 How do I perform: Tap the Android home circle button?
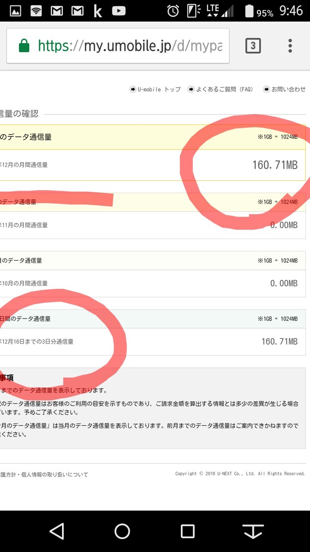point(122,531)
